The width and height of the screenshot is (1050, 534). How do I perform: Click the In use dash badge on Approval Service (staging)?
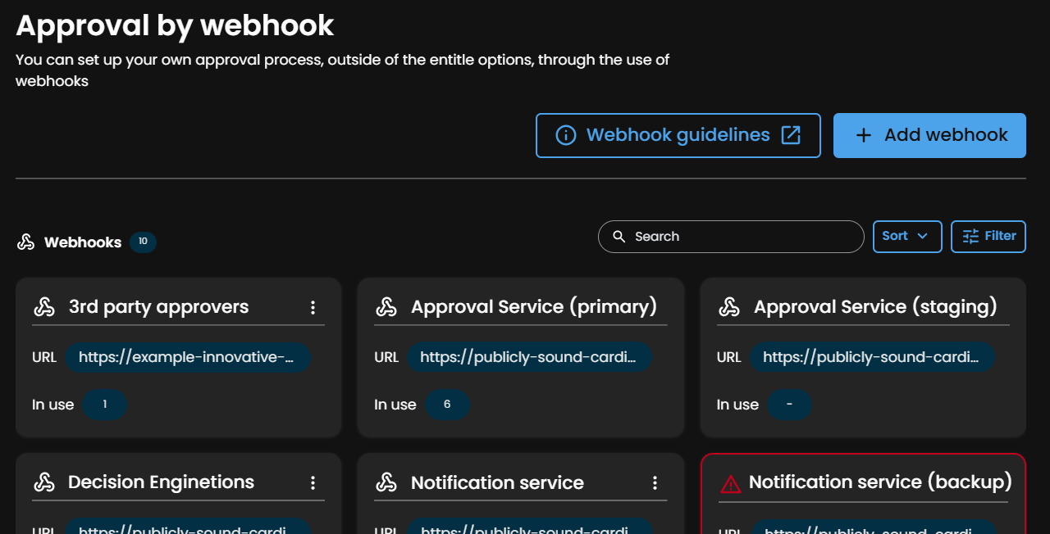[x=789, y=405]
